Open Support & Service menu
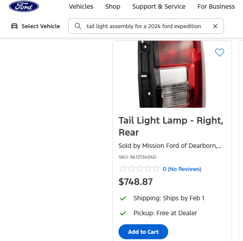This screenshot has width=243, height=241. (x=159, y=6)
